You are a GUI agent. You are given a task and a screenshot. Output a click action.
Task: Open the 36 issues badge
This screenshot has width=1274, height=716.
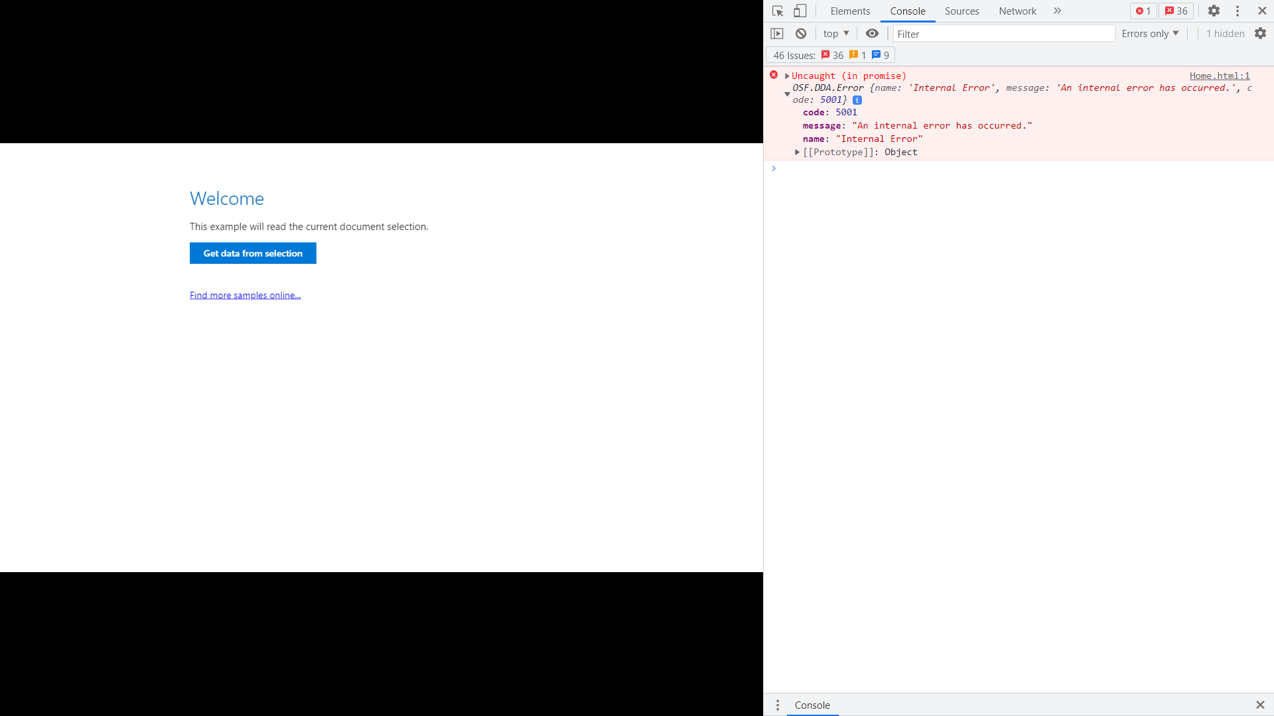[x=1176, y=11]
